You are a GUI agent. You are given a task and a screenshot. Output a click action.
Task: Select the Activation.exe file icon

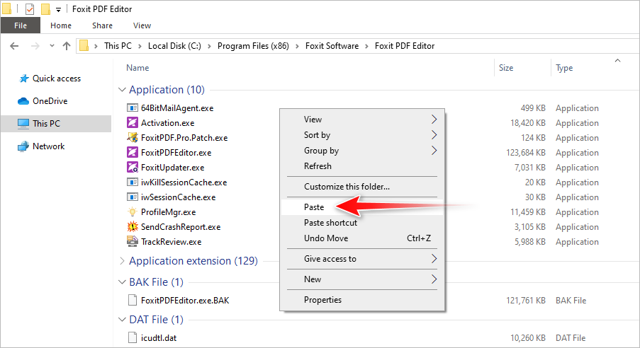pyautogui.click(x=132, y=123)
